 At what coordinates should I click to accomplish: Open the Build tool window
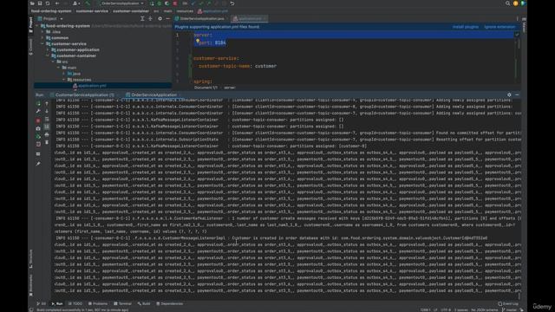[x=144, y=303]
